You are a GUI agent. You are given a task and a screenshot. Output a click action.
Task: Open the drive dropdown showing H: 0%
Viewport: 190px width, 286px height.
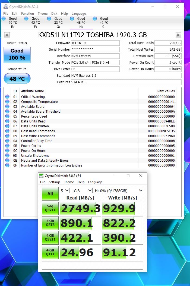tap(118, 190)
